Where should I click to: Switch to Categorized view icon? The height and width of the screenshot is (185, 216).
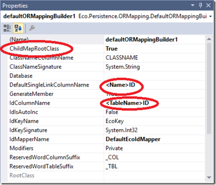coord(7,28)
